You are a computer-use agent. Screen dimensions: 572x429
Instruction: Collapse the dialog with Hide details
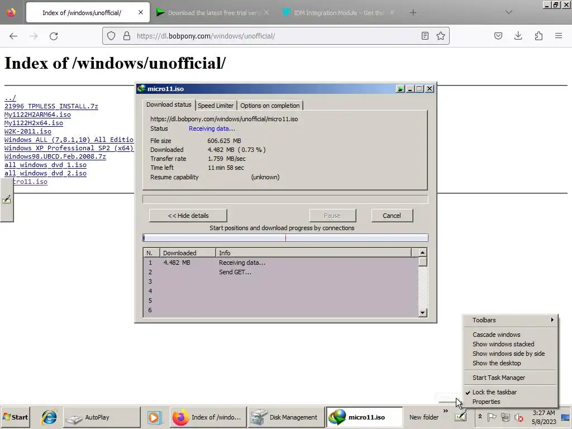188,216
